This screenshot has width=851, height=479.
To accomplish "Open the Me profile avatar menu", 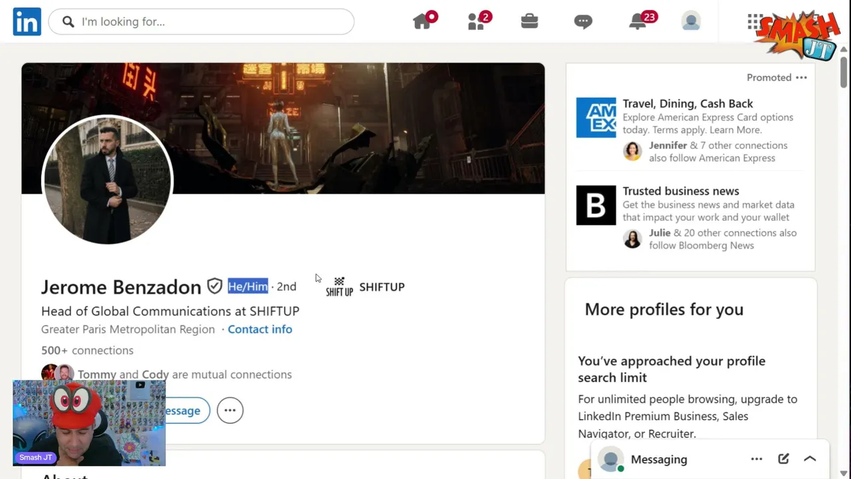I will tap(691, 21).
